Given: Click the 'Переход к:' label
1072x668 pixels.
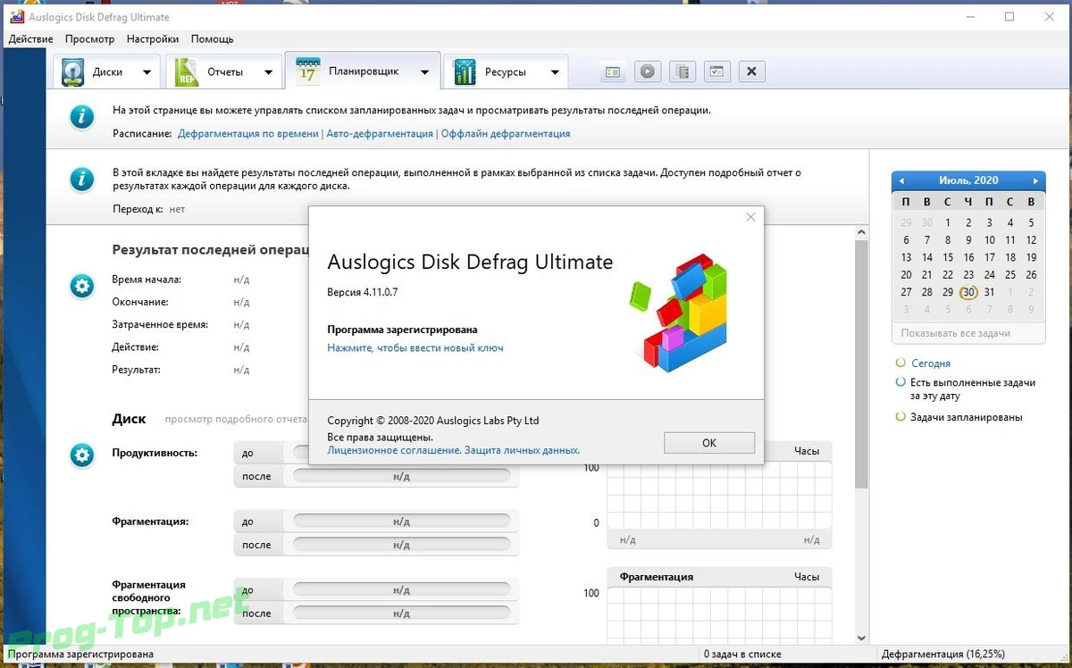Looking at the screenshot, I should point(138,209).
